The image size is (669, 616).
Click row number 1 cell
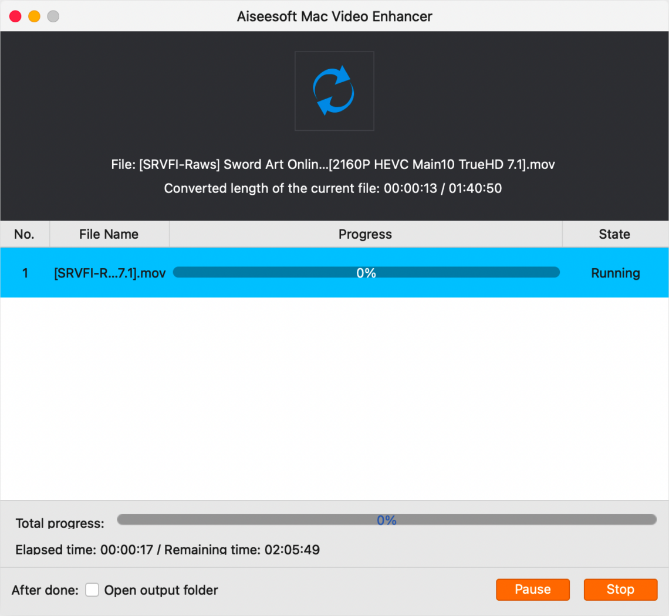[25, 273]
